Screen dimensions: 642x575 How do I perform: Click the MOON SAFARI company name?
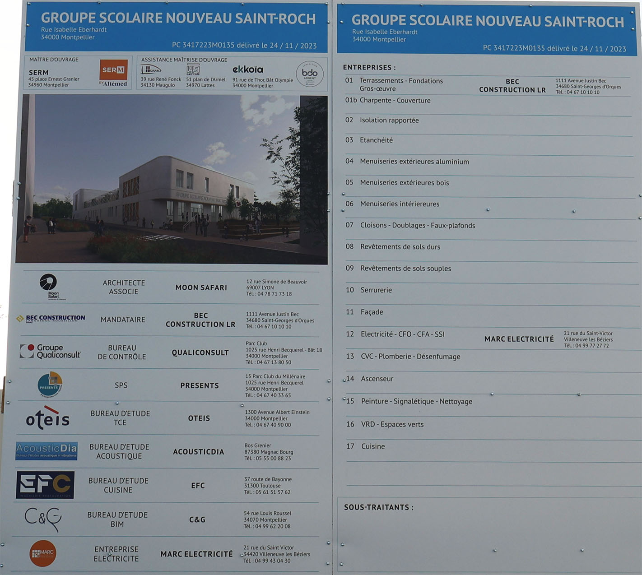pyautogui.click(x=201, y=287)
